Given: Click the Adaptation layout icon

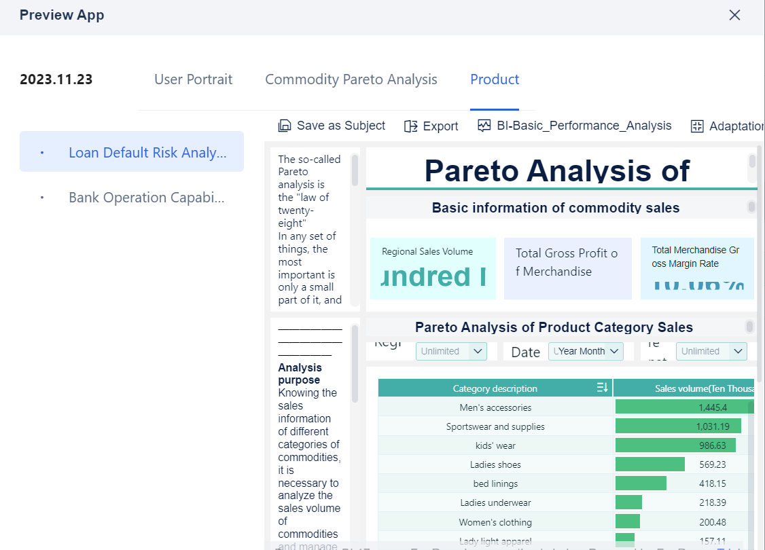Looking at the screenshot, I should click(x=697, y=126).
